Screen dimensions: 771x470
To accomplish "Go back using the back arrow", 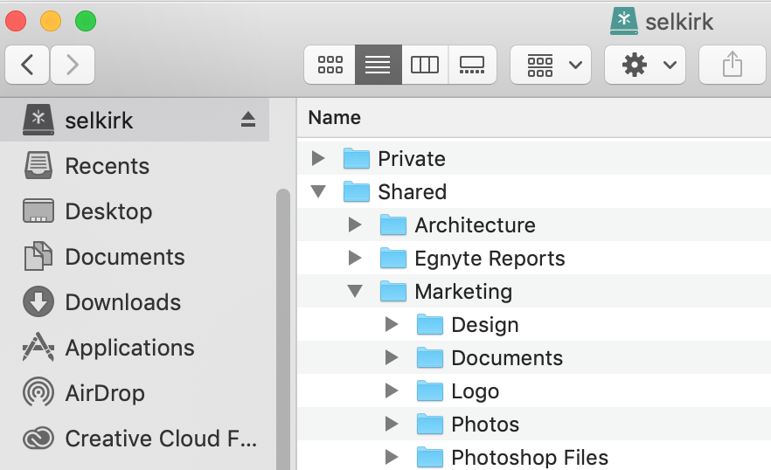I will pos(28,66).
